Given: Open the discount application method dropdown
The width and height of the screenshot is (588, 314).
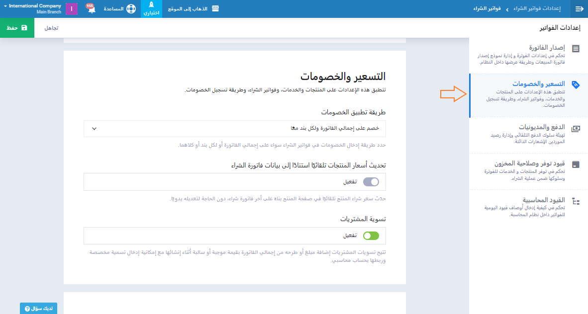Looking at the screenshot, I should pyautogui.click(x=235, y=128).
